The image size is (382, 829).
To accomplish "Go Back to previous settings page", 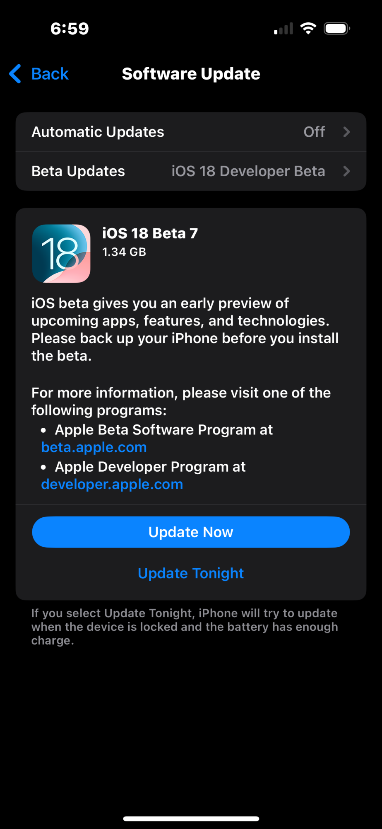I will [x=39, y=74].
